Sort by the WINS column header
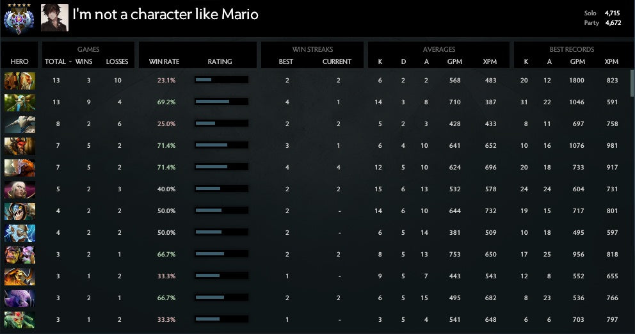Screen dimensions: 635x334 84,62
